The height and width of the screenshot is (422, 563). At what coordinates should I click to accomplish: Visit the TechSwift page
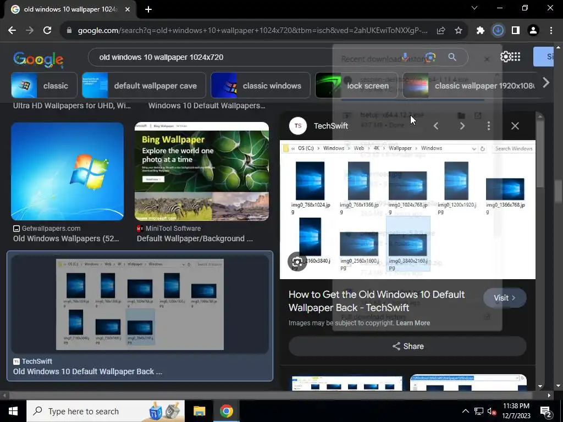pyautogui.click(x=505, y=298)
